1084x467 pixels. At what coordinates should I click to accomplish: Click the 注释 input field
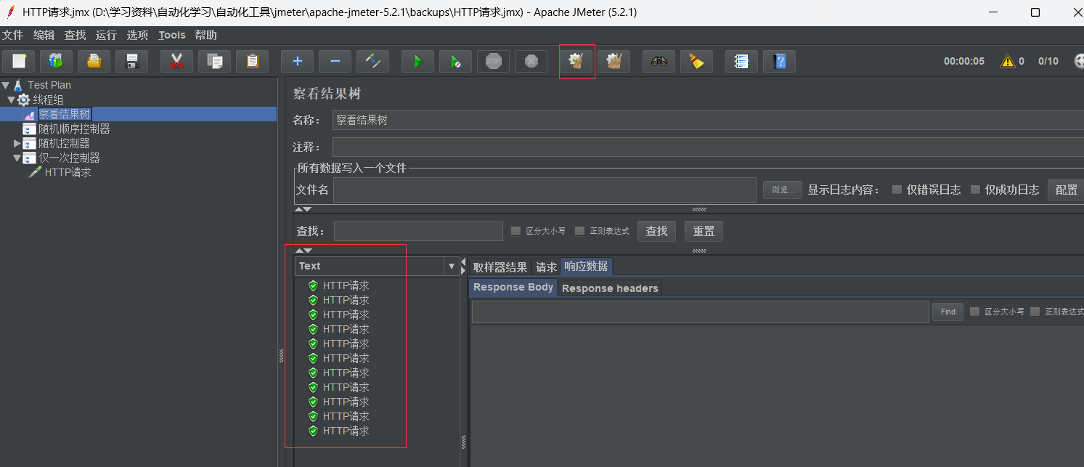(x=708, y=147)
